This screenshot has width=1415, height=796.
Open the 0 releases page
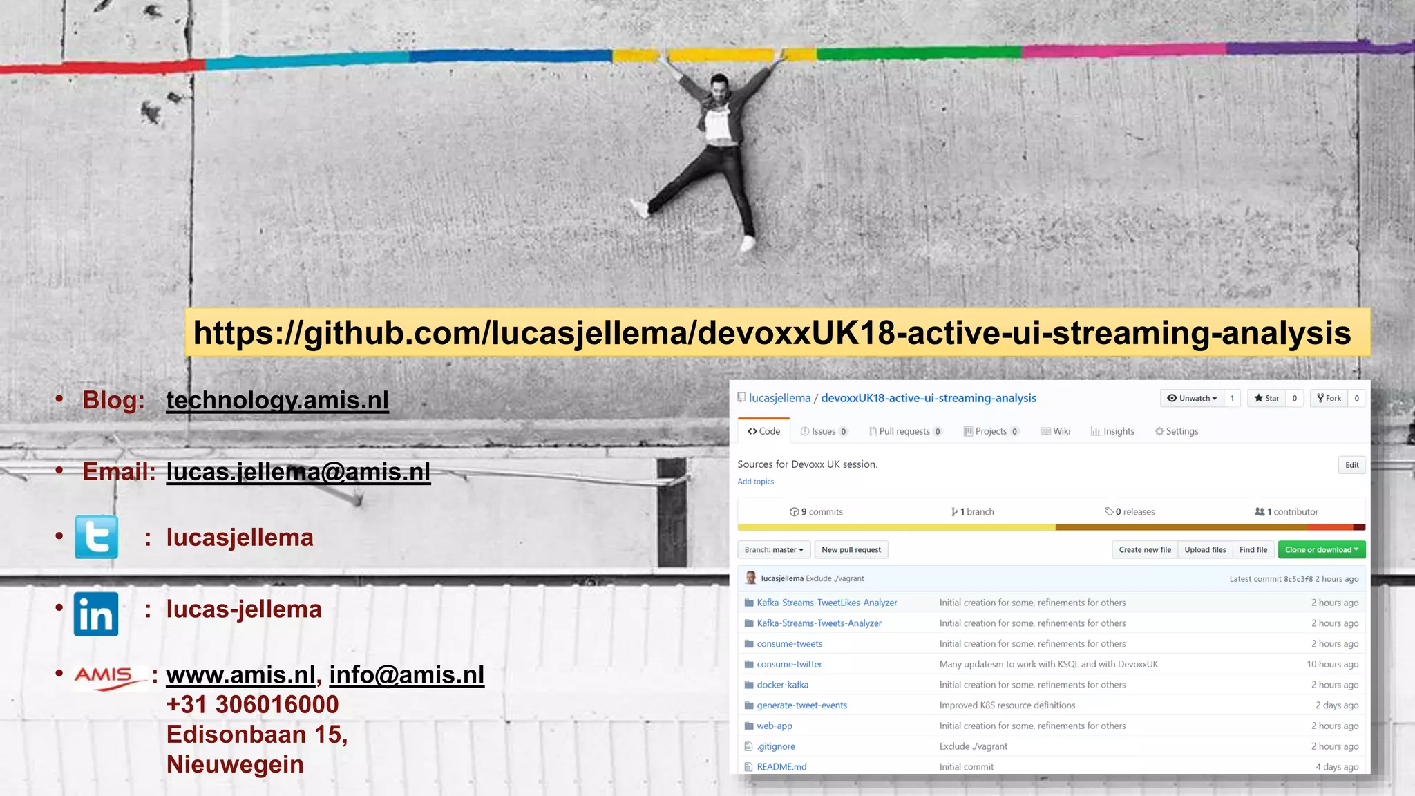[x=1130, y=512]
